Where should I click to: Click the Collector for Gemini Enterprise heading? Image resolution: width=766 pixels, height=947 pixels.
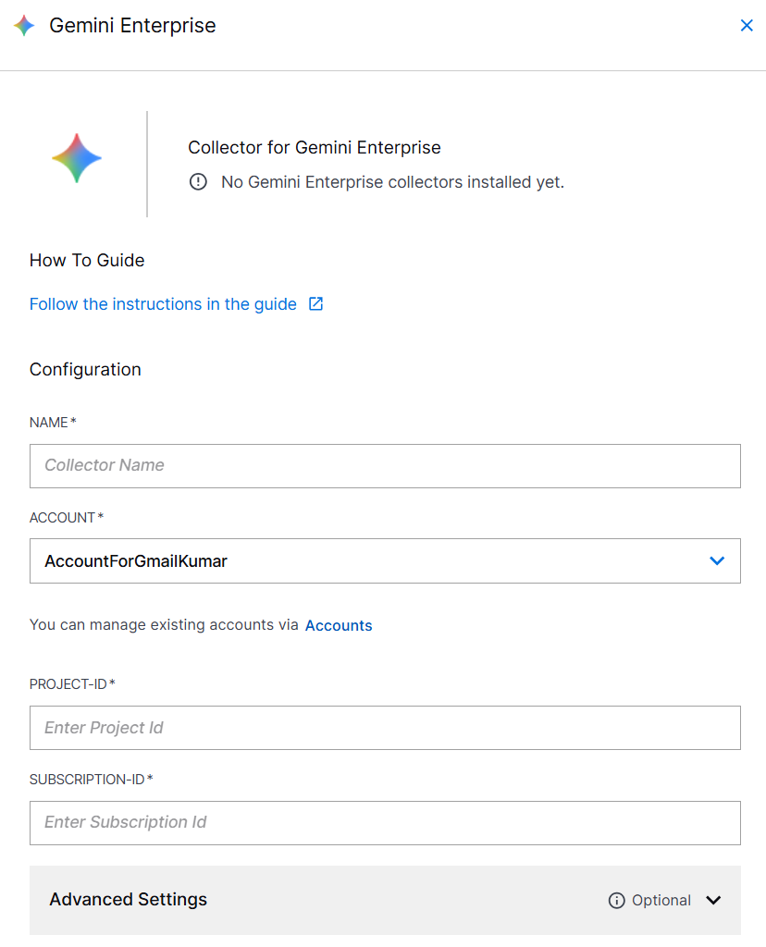315,147
